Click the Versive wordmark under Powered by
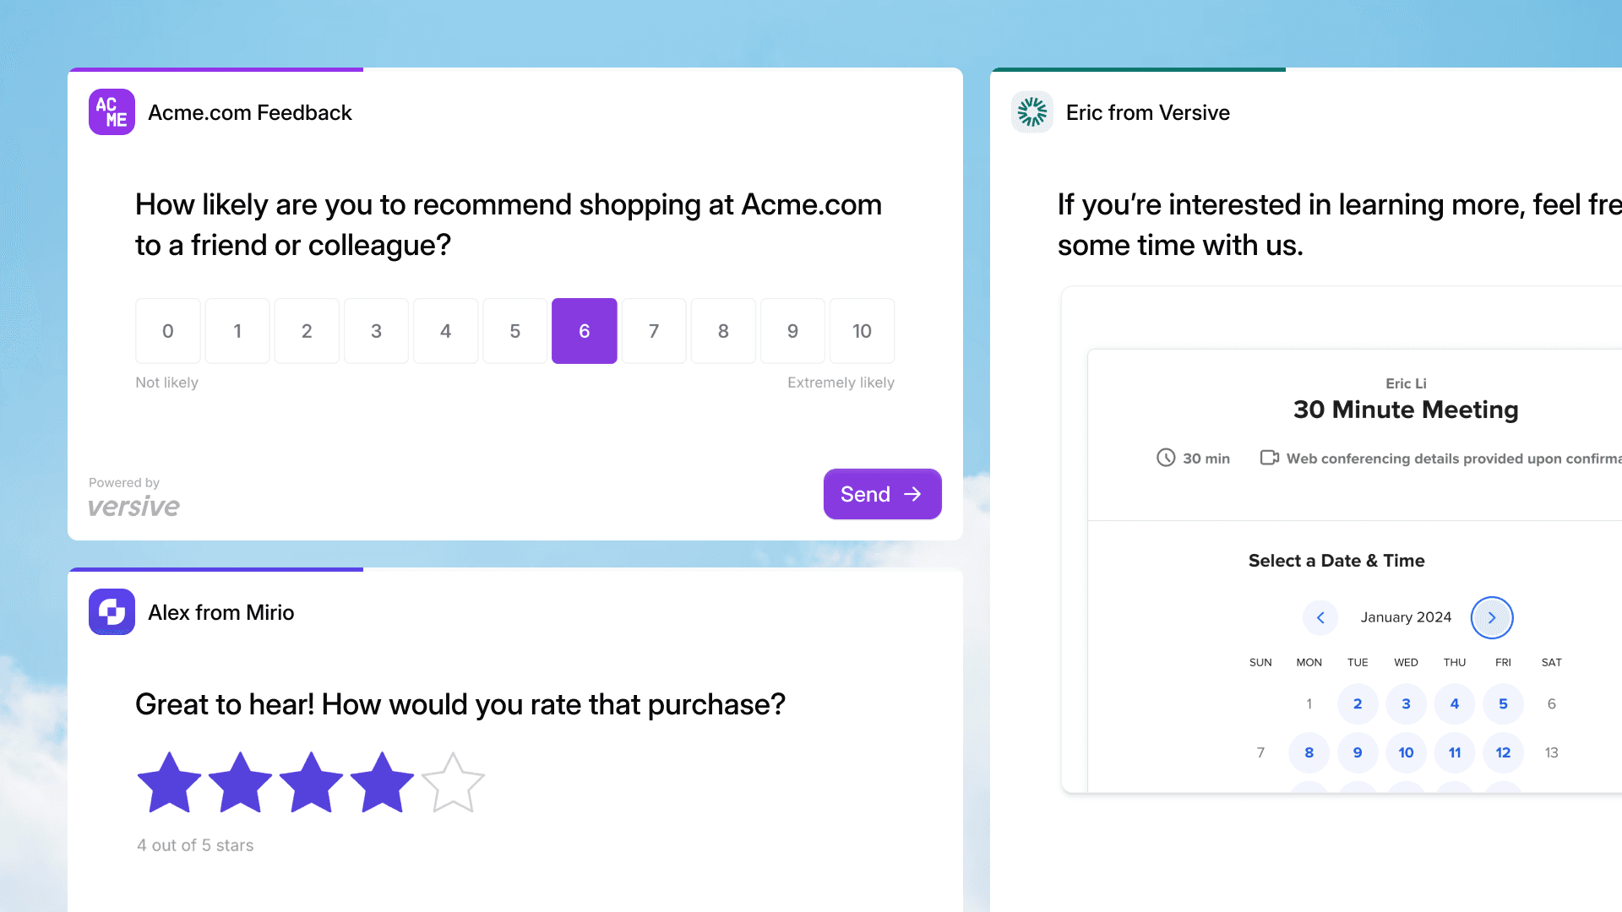 (x=133, y=506)
